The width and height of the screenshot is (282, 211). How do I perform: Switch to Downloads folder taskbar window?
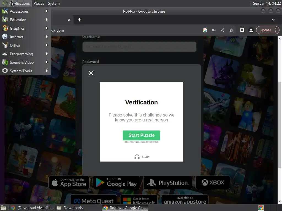pos(70,208)
